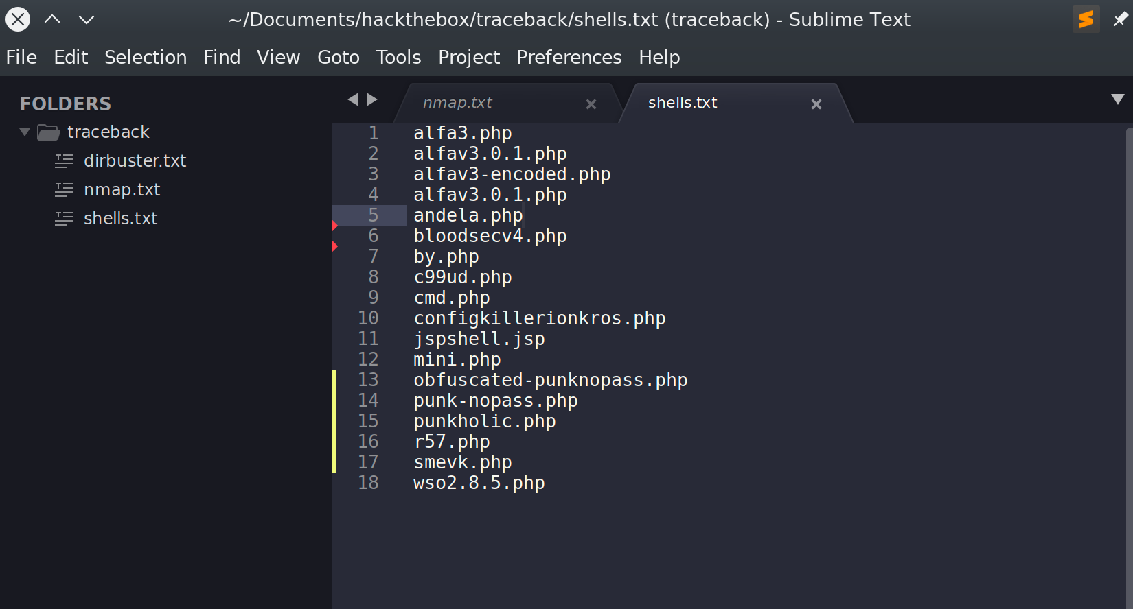The width and height of the screenshot is (1133, 609).
Task: Open the Selection menu
Action: click(146, 57)
